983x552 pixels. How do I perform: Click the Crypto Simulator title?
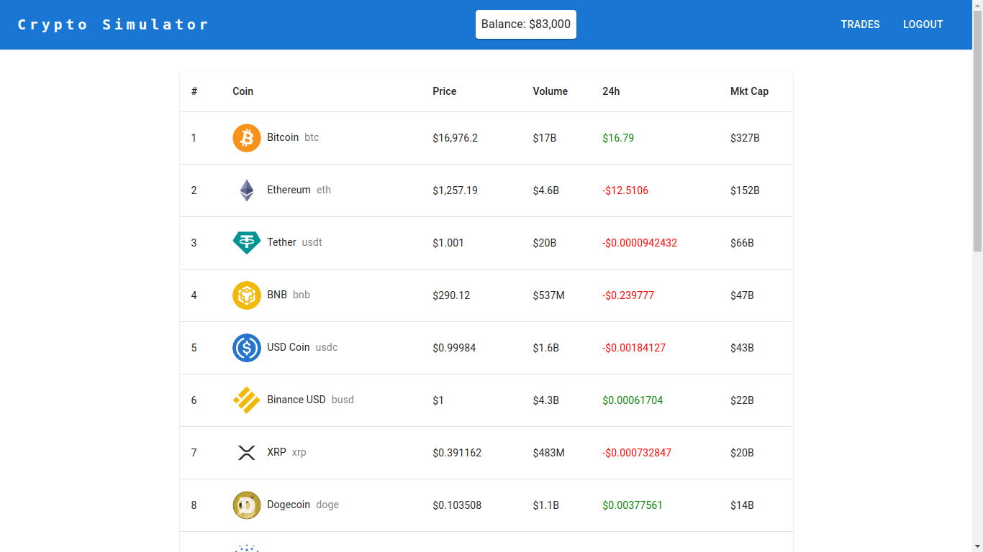tap(114, 24)
